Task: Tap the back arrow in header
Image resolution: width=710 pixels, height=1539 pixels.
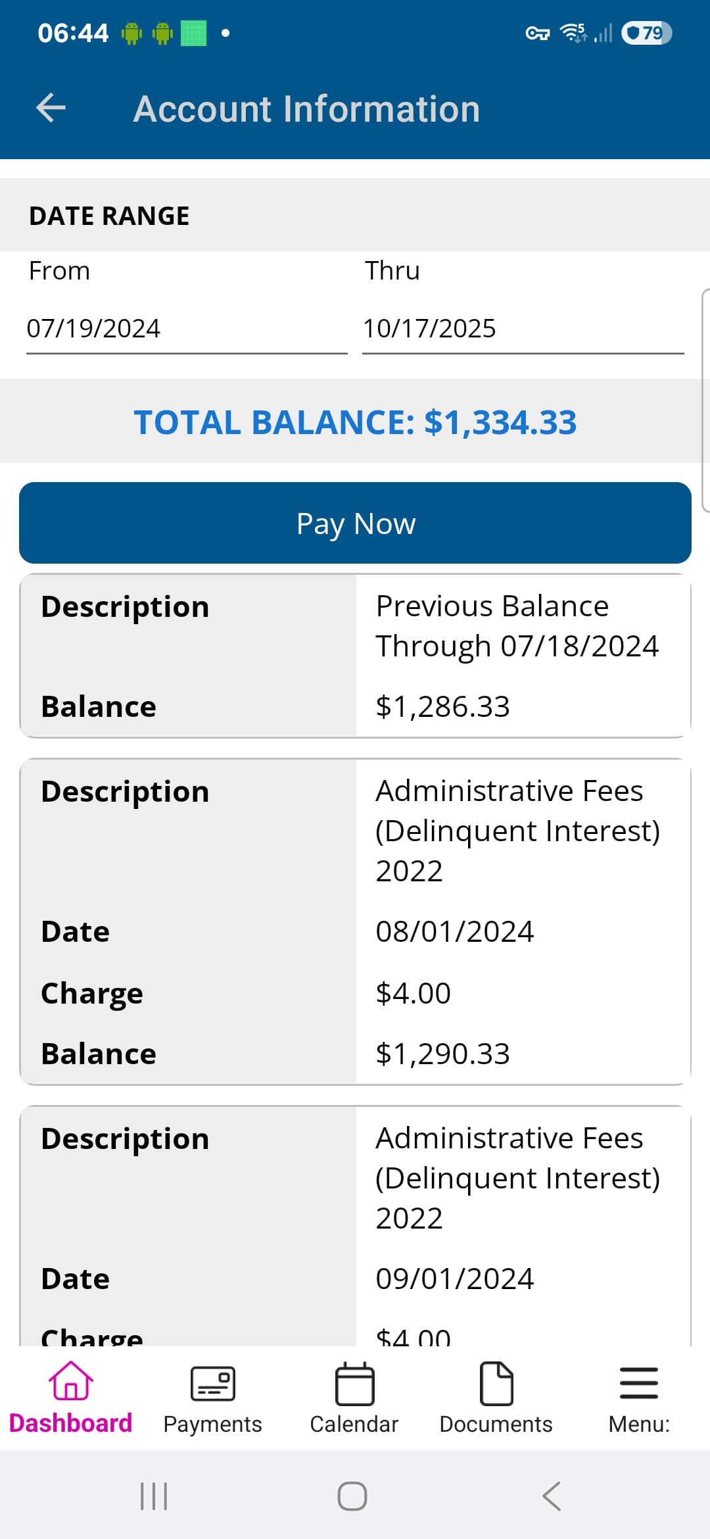Action: pyautogui.click(x=51, y=108)
